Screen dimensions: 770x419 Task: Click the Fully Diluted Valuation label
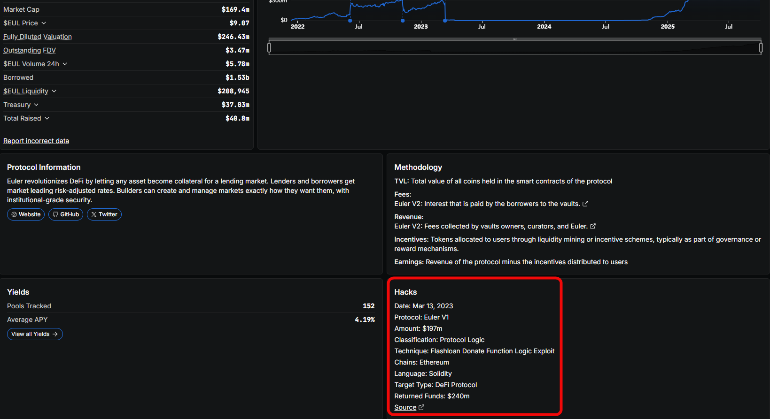pos(38,37)
